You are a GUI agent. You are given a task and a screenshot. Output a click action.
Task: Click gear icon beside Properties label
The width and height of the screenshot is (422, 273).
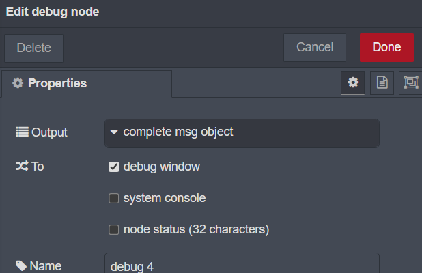point(18,83)
